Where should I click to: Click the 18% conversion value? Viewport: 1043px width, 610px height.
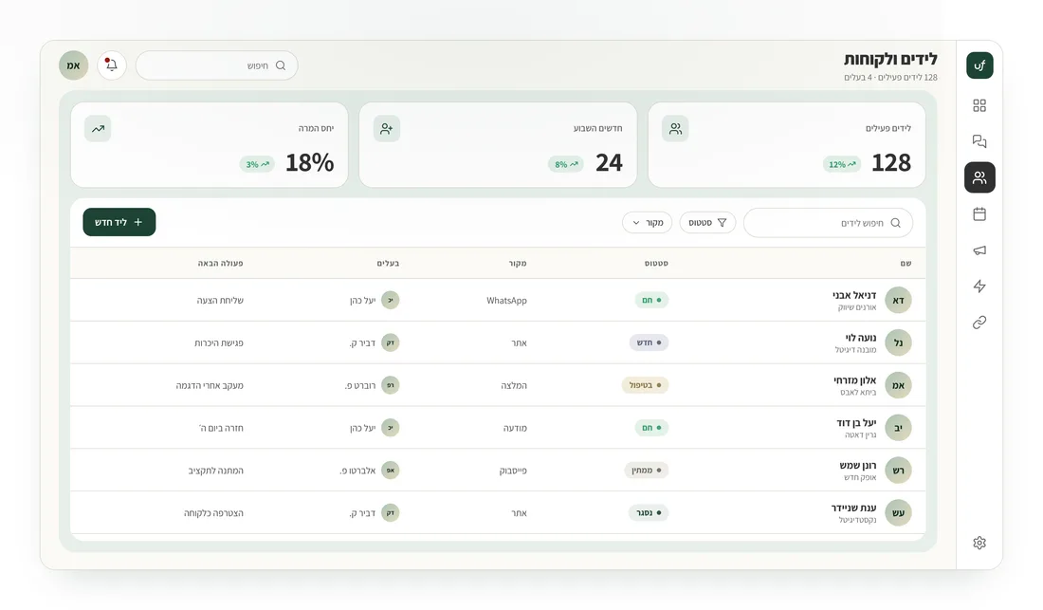[309, 163]
